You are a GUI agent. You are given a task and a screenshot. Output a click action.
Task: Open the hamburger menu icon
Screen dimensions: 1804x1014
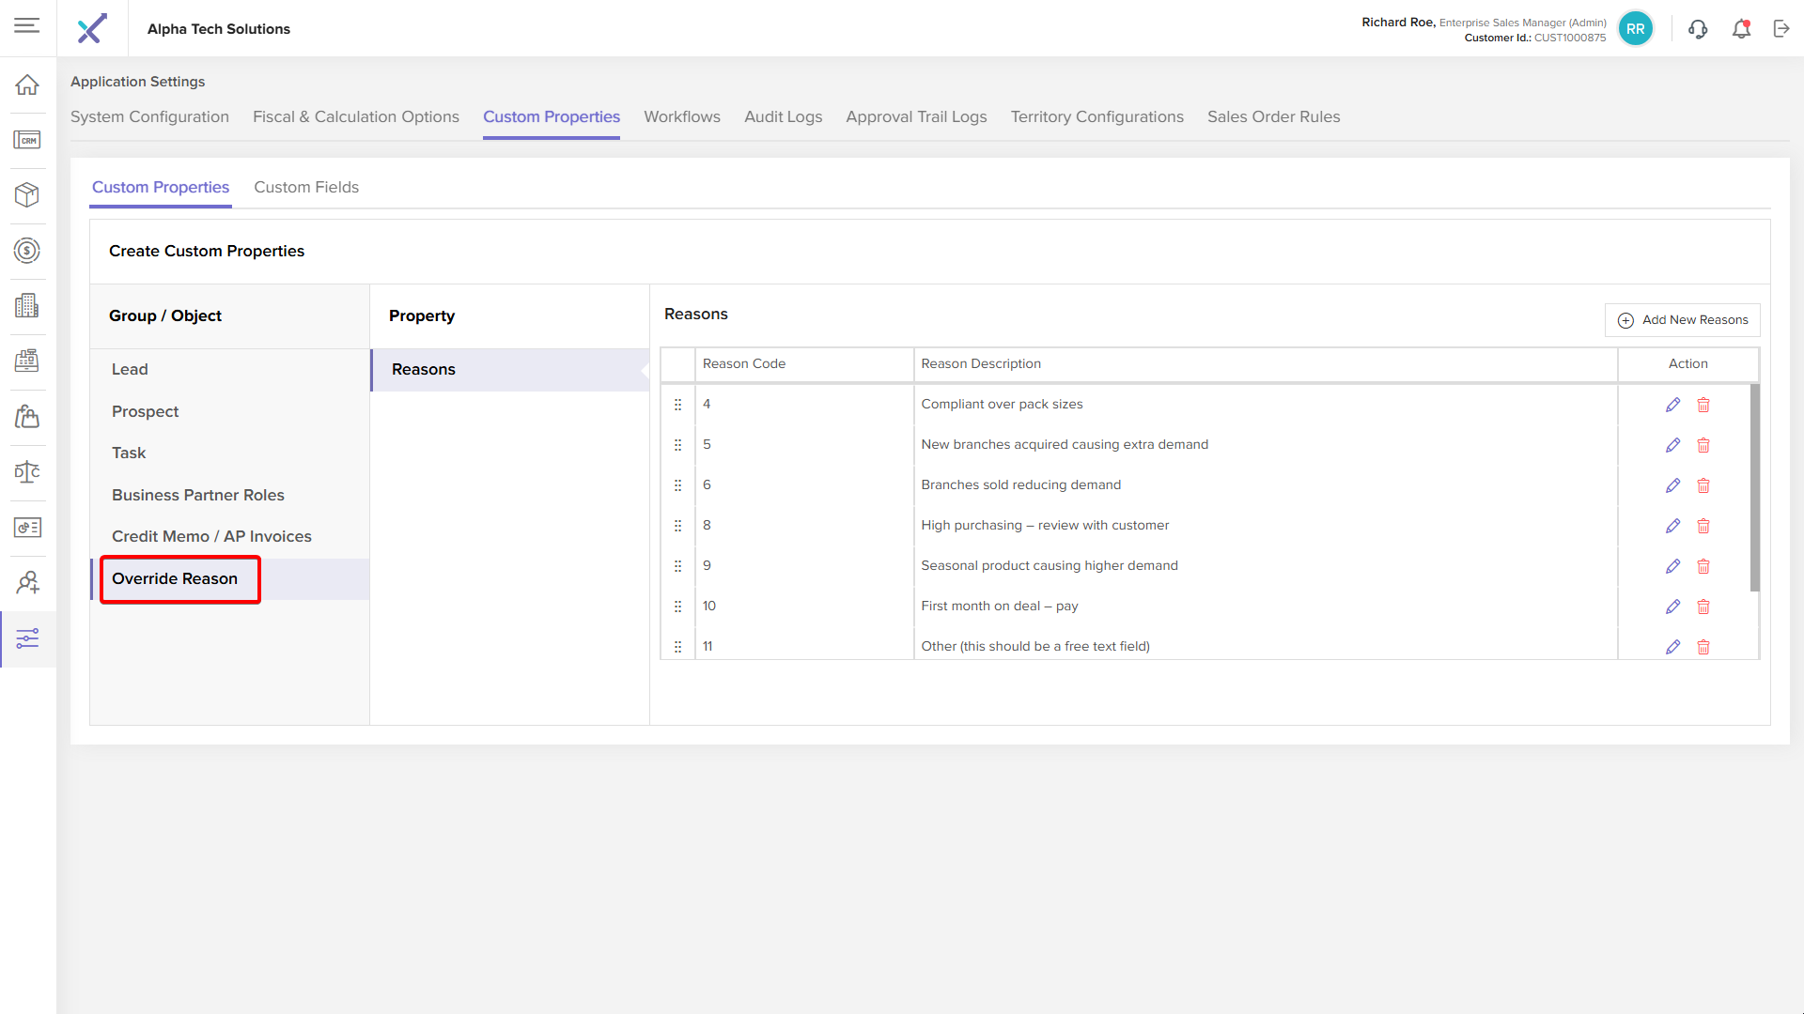coord(27,26)
